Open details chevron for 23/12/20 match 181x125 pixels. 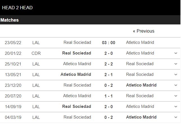click(176, 85)
